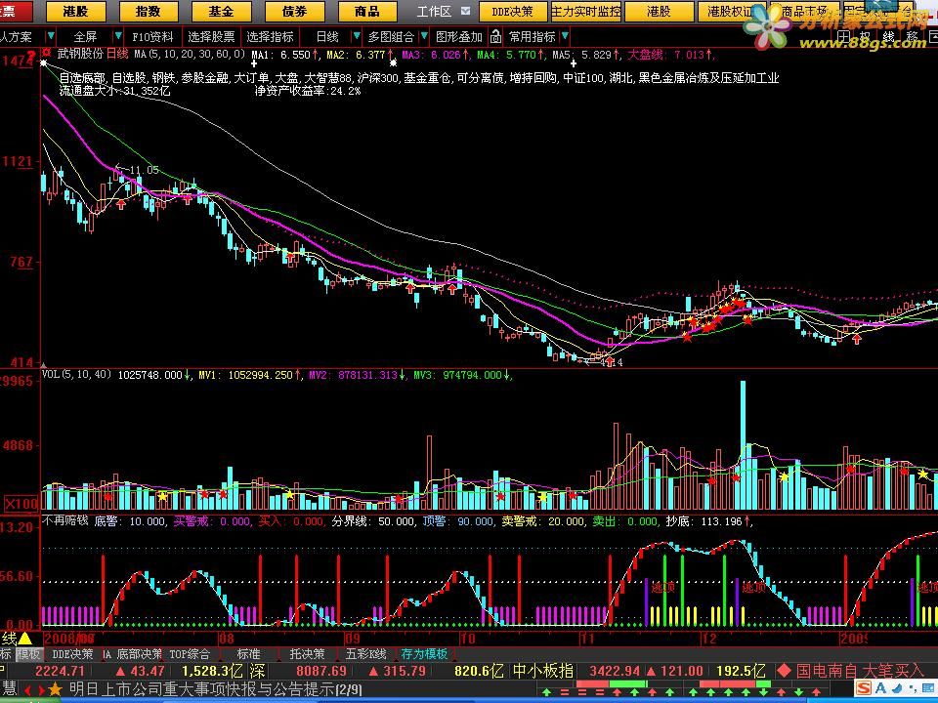Click the IME letter A mode icon
The width and height of the screenshot is (938, 703).
pos(881,686)
